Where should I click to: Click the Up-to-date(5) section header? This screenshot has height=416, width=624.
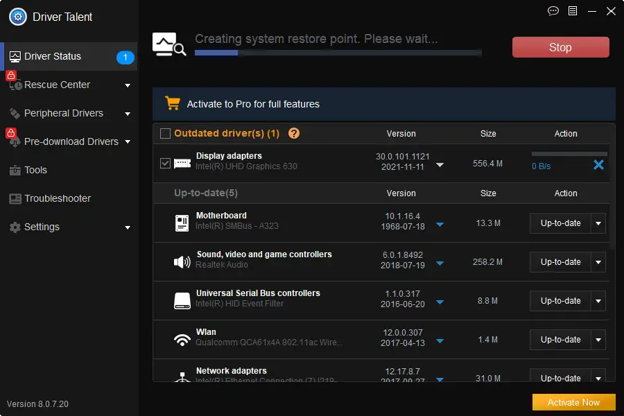point(206,193)
